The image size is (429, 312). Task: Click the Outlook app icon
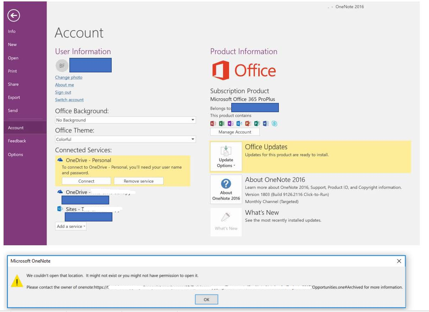point(239,124)
